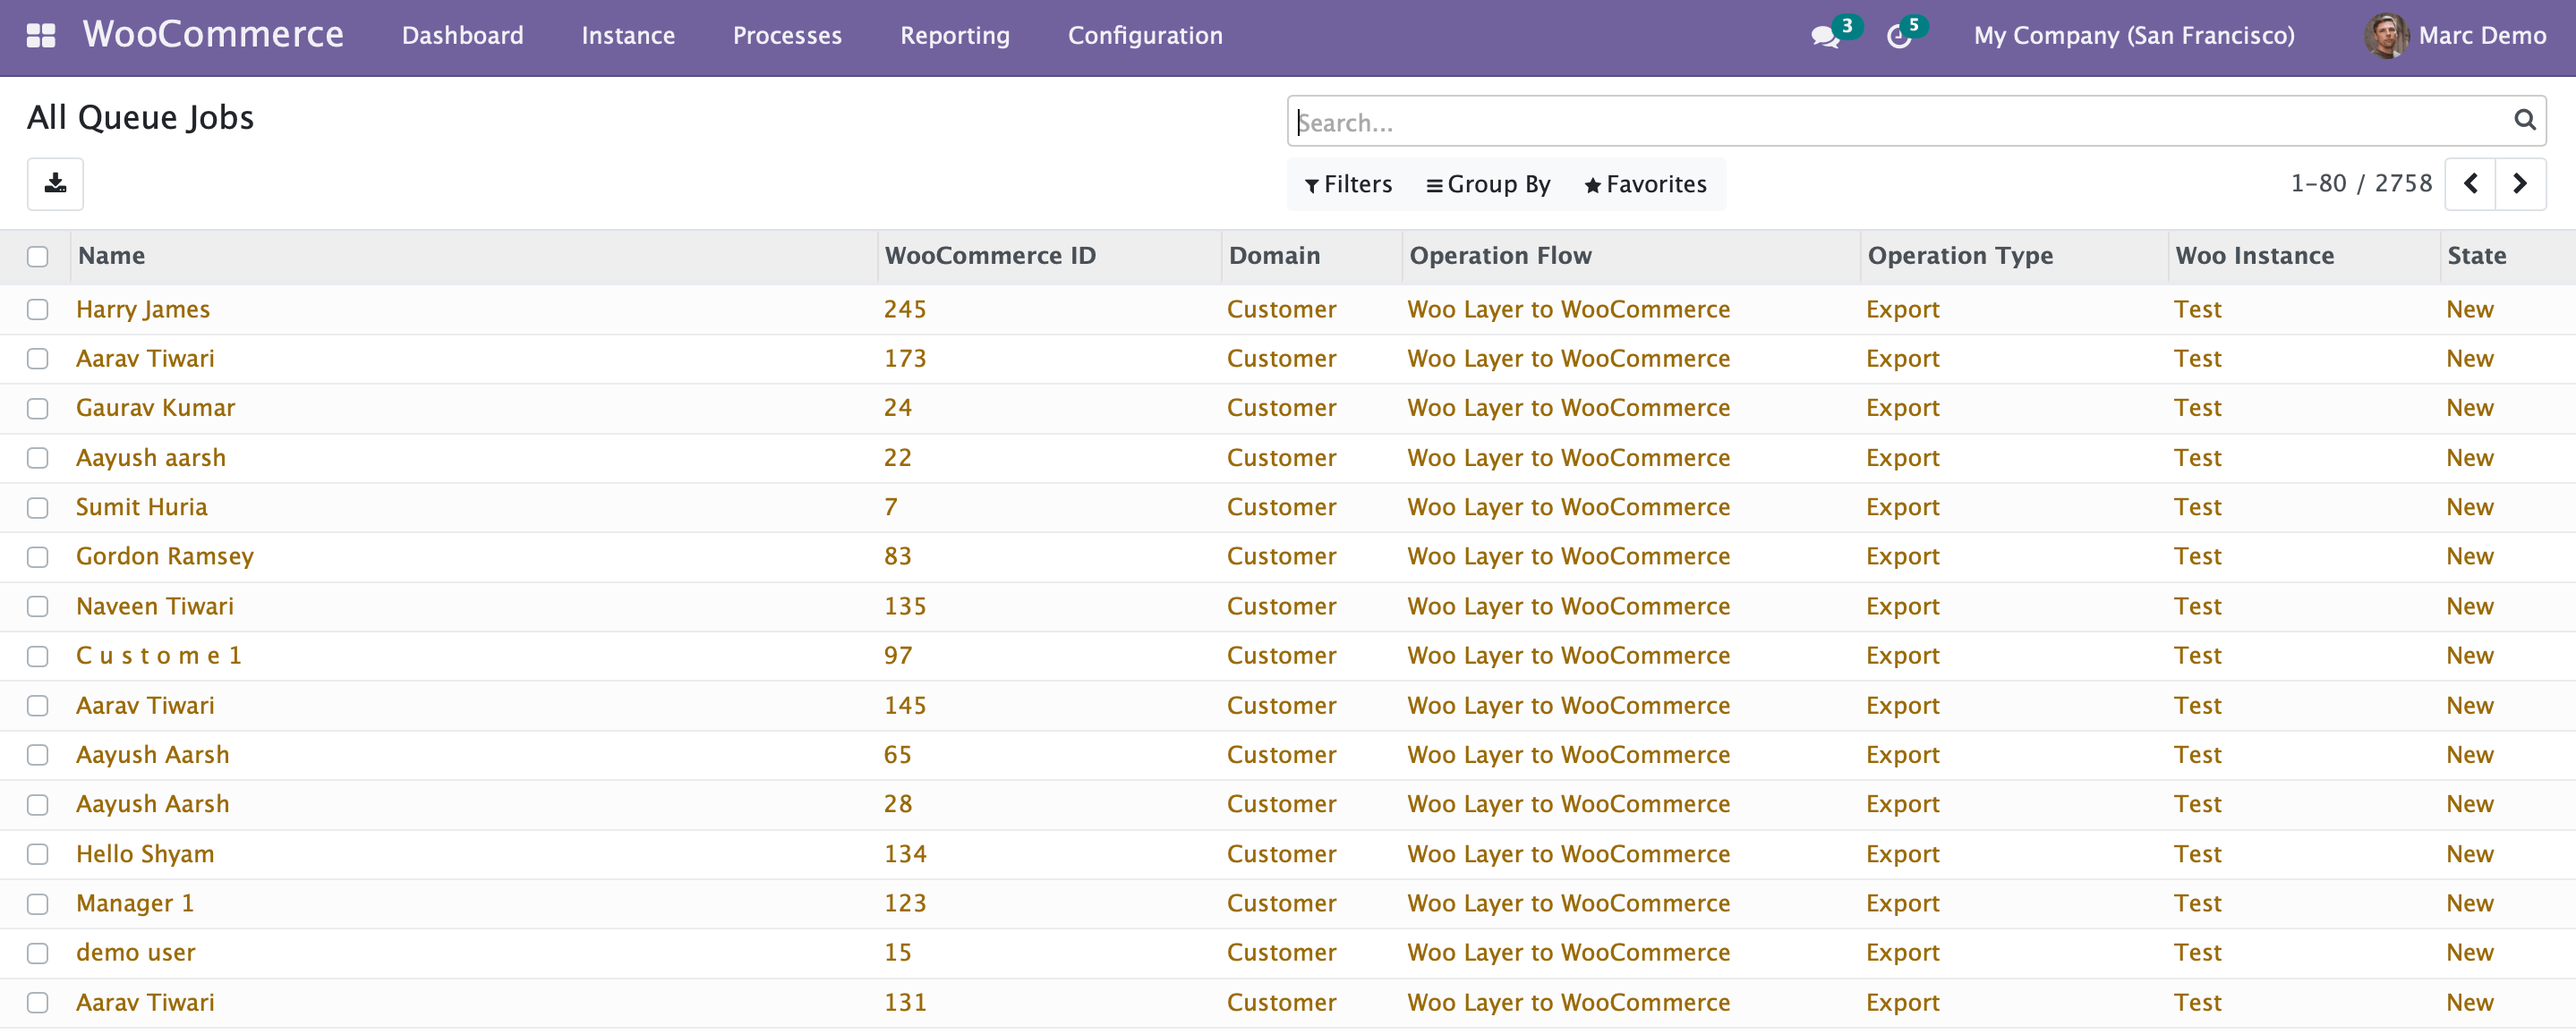Switch company via My Company (San Francisco)

pos(2133,36)
